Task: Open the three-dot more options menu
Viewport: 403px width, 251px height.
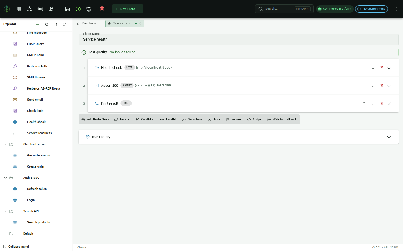Action: [397, 9]
